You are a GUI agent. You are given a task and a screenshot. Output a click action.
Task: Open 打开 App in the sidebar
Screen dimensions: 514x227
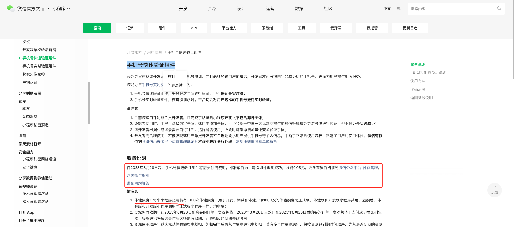26,212
